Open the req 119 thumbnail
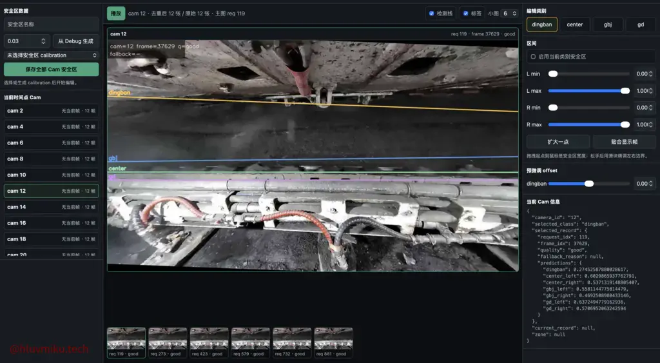Image resolution: width=660 pixels, height=363 pixels. tap(126, 343)
